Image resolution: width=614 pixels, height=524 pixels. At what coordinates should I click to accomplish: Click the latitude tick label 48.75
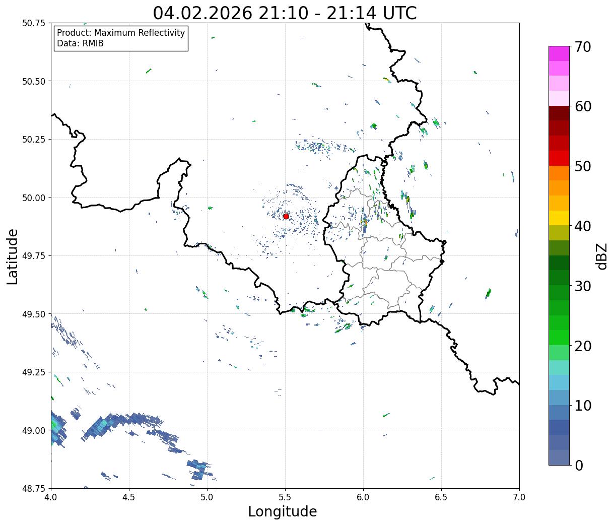pyautogui.click(x=34, y=488)
